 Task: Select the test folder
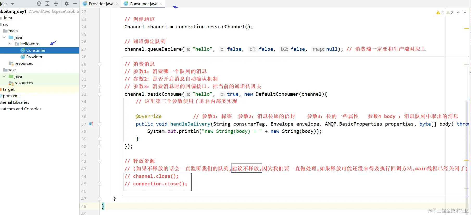12,70
